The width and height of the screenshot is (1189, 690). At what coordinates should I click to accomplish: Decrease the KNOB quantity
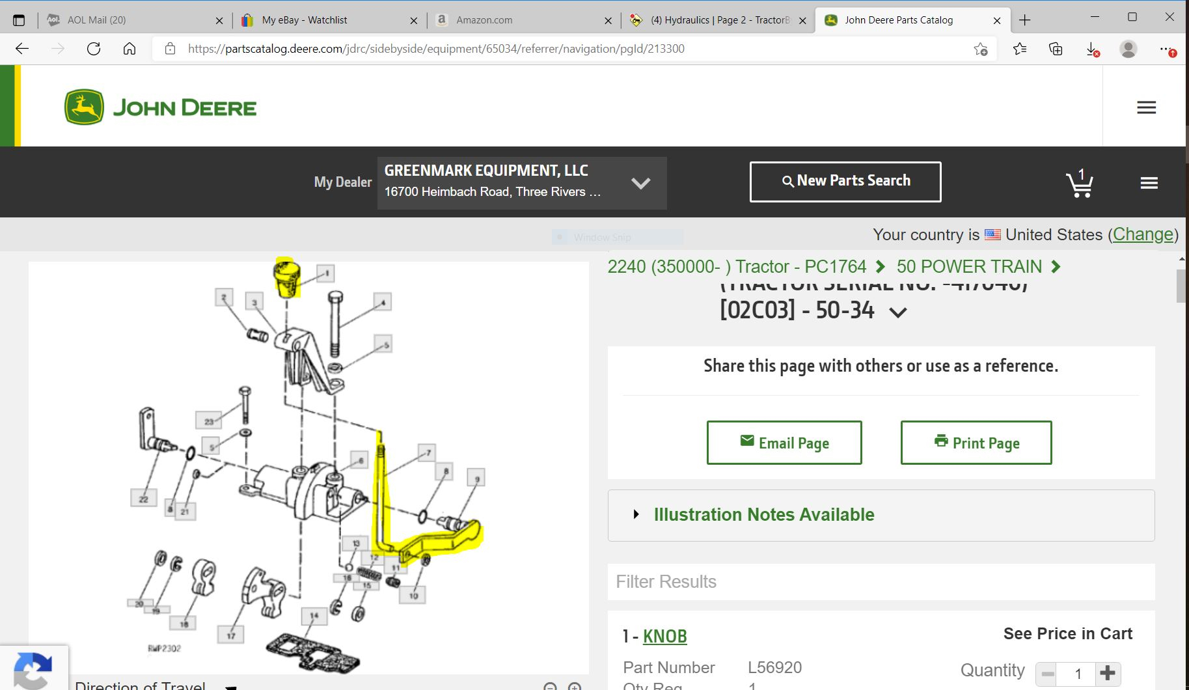pos(1047,673)
